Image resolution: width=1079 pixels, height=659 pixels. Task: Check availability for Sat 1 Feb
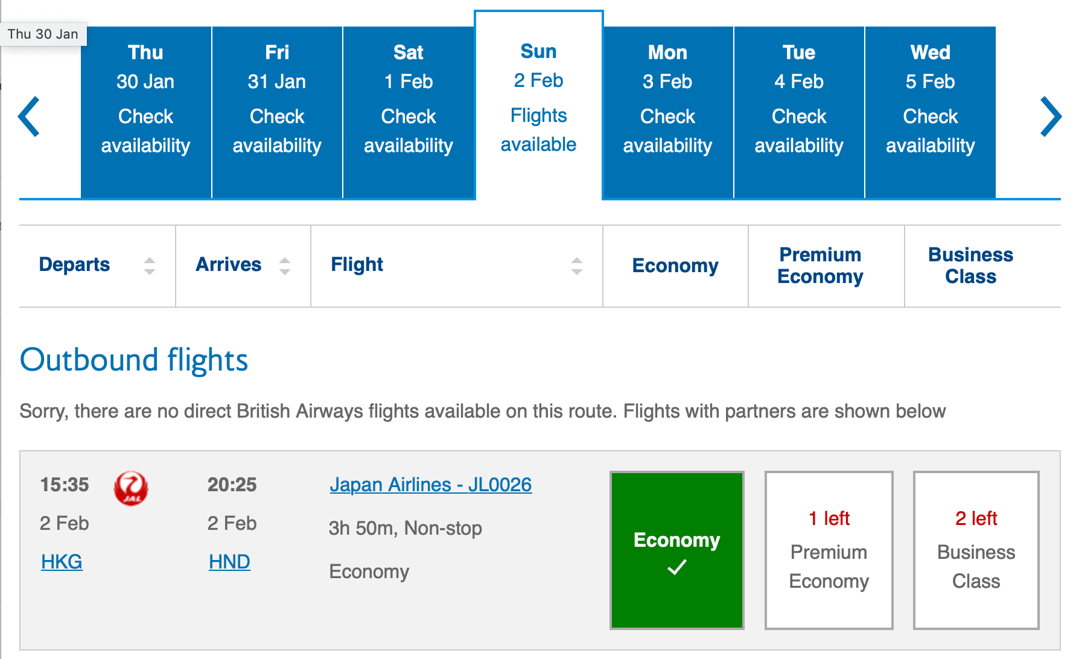(x=409, y=112)
